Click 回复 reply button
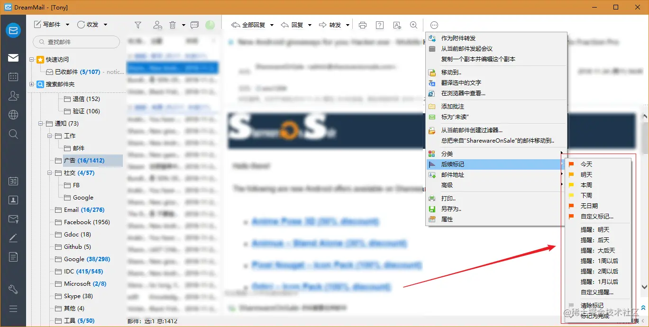 tap(293, 25)
